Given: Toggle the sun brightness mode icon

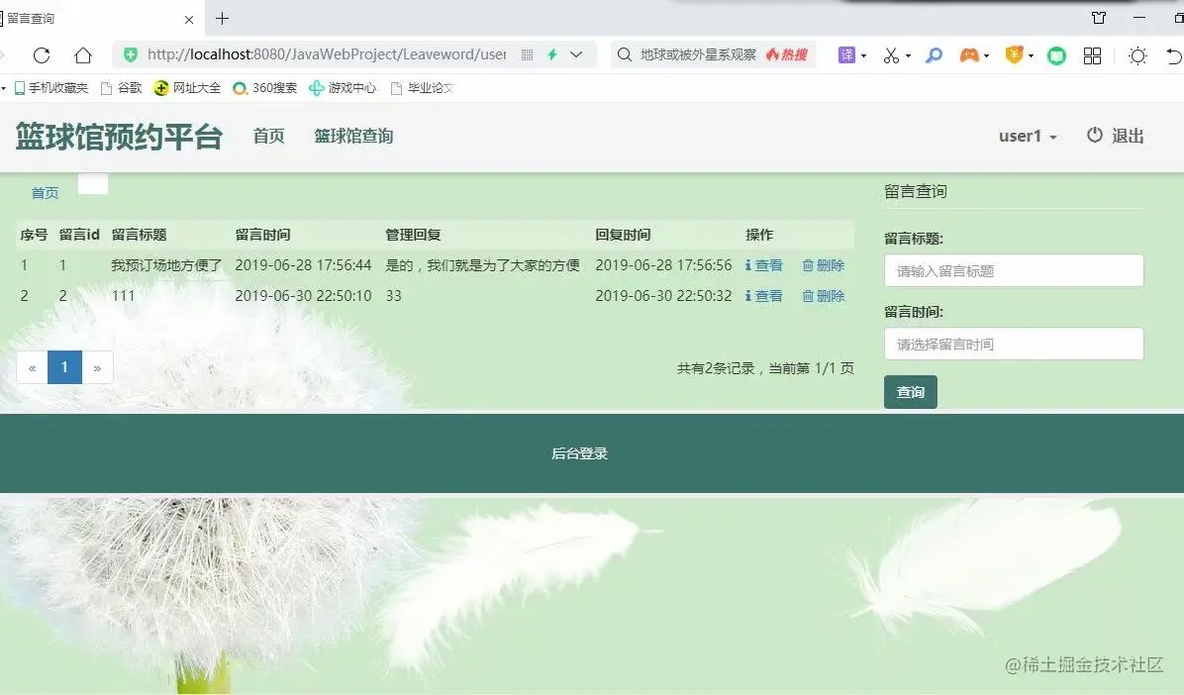Looking at the screenshot, I should click(1137, 55).
